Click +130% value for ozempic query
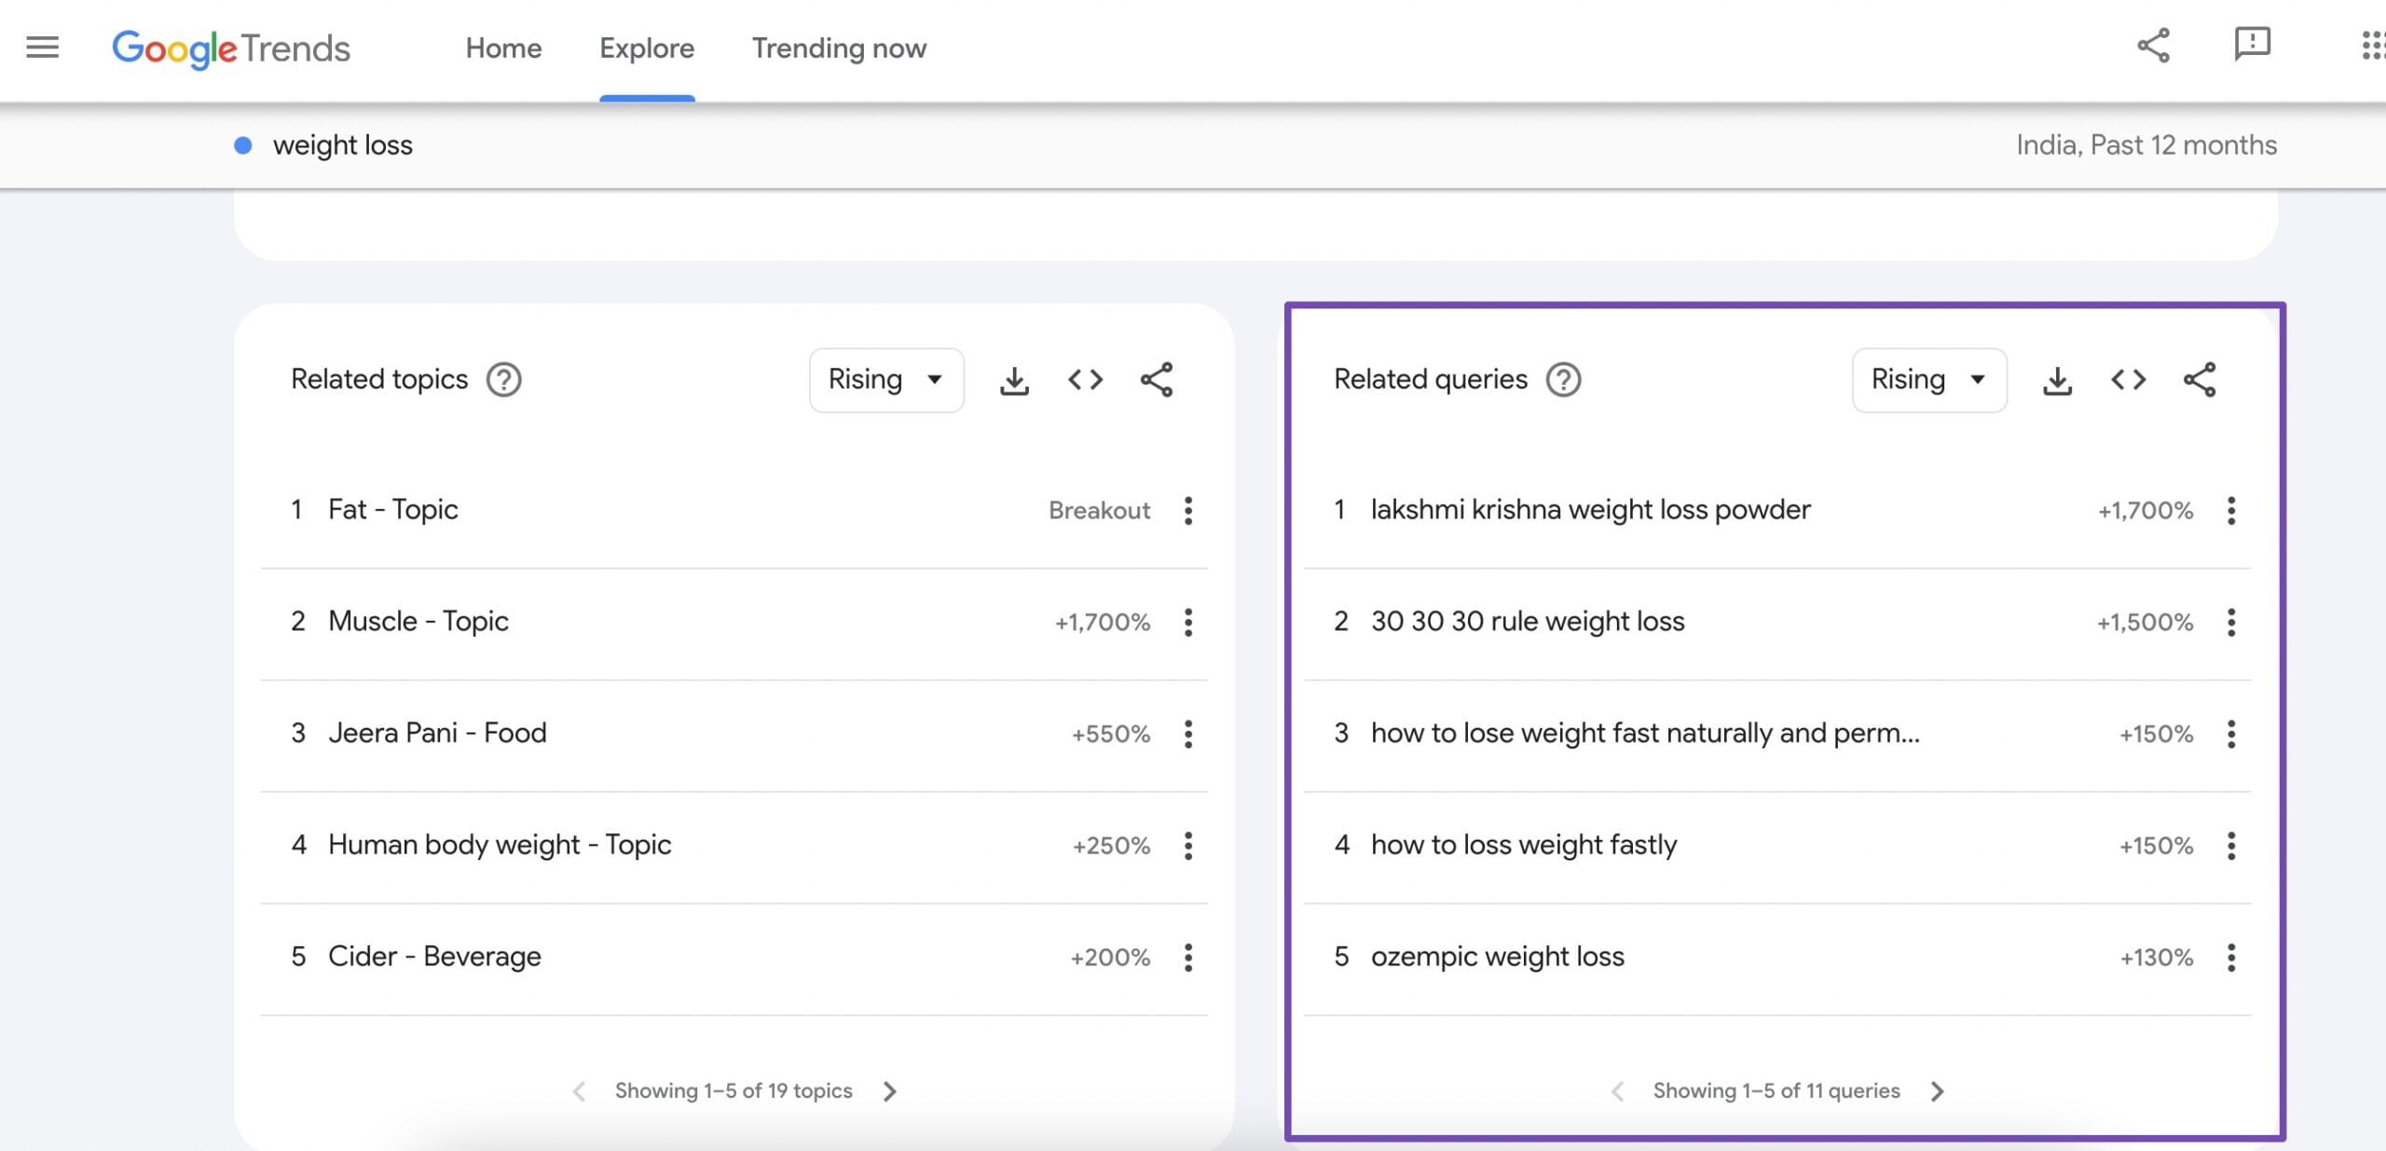This screenshot has width=2386, height=1151. tap(2157, 958)
